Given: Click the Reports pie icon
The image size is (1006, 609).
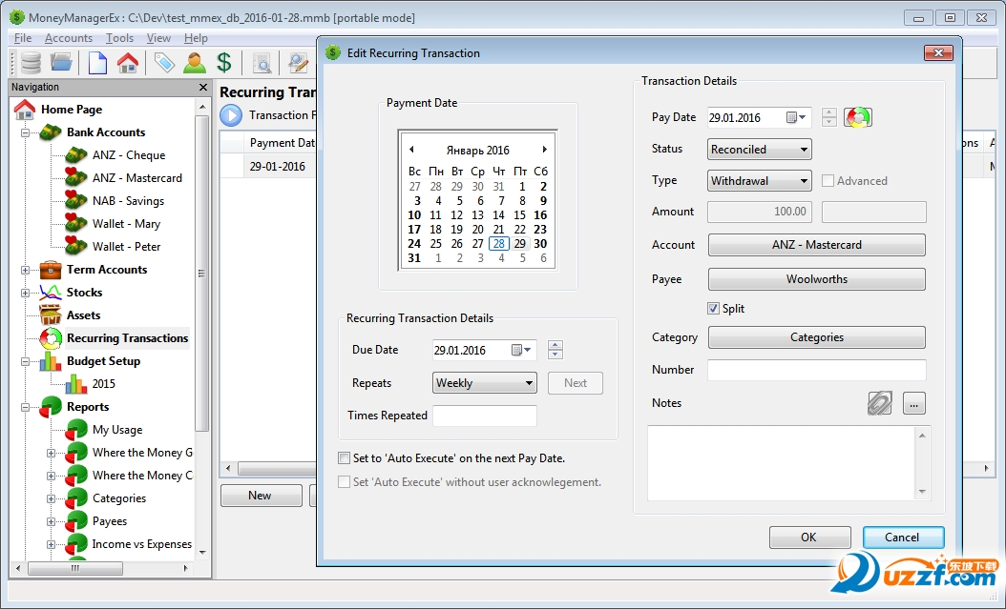Looking at the screenshot, I should pos(50,407).
